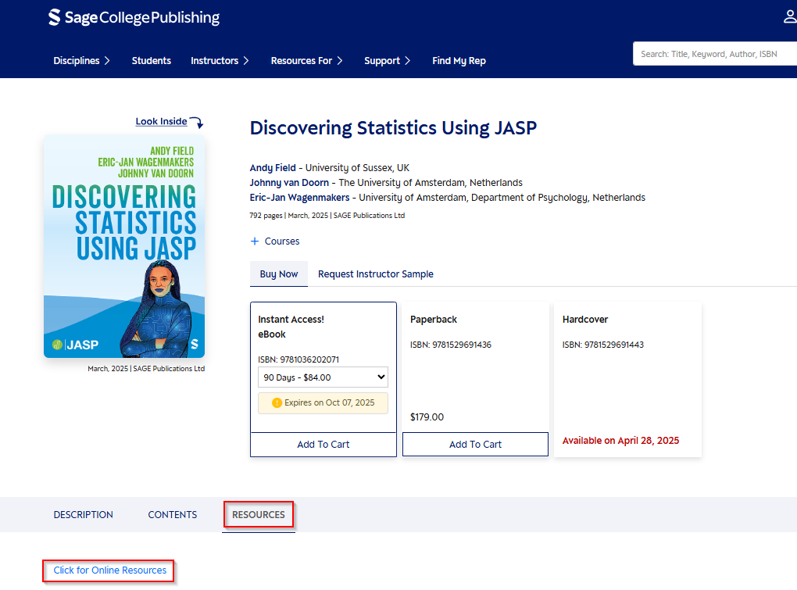
Task: Switch to the CONTENTS tab
Action: [173, 515]
